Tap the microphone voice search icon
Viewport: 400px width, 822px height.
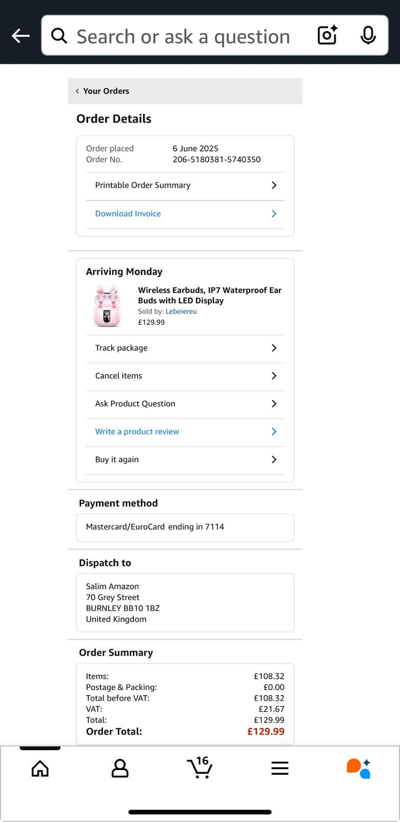click(368, 35)
